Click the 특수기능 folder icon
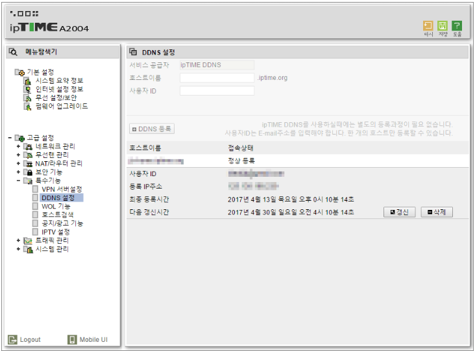The height and width of the screenshot is (351, 475). [x=28, y=181]
